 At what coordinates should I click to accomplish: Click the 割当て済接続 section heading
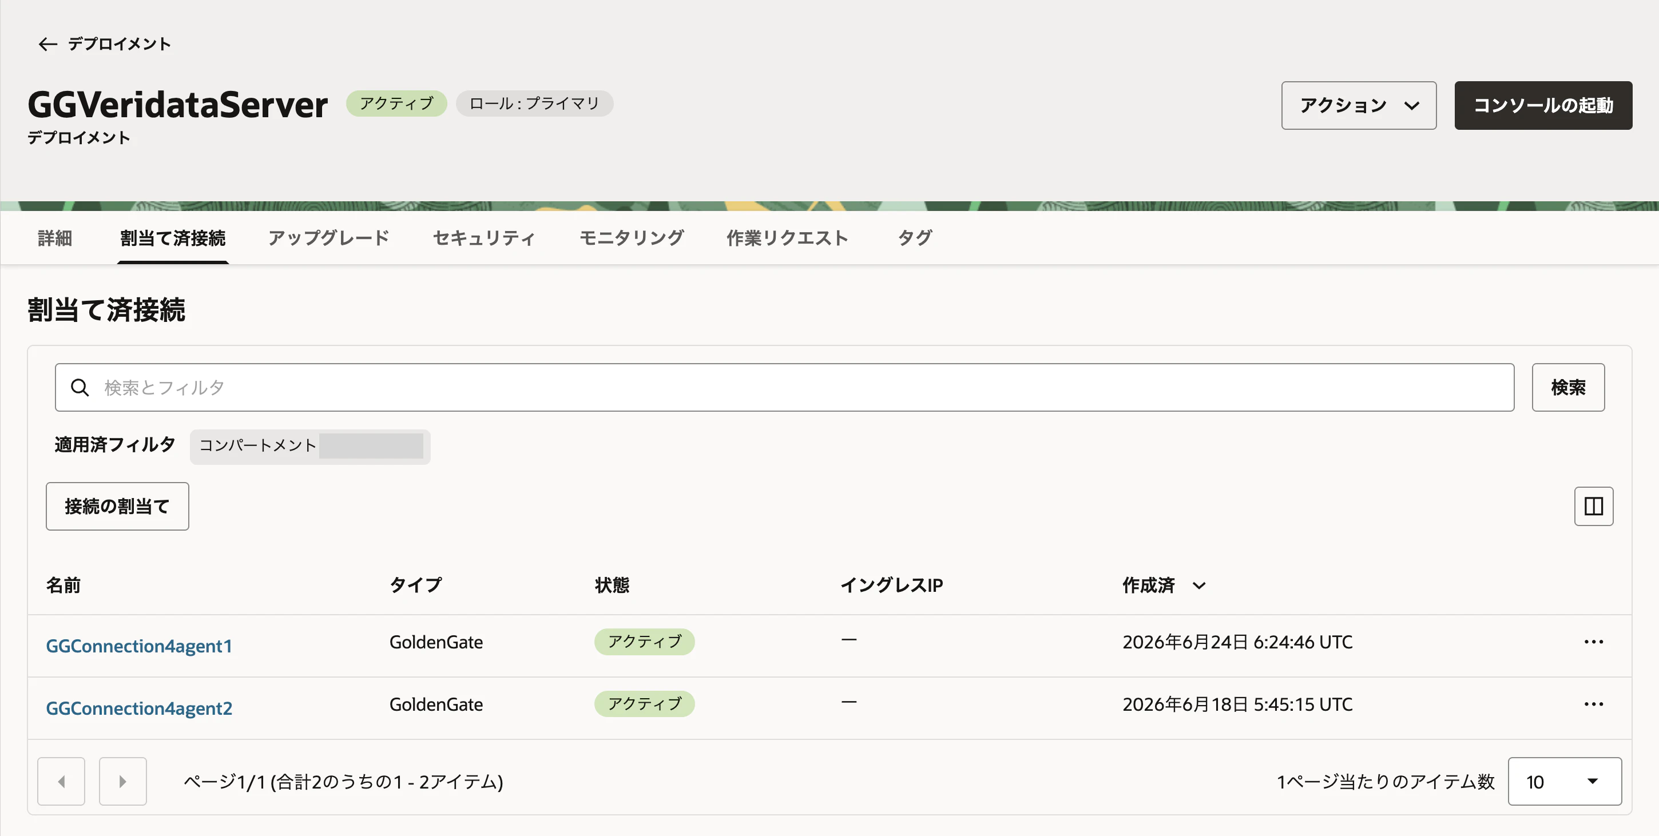106,309
